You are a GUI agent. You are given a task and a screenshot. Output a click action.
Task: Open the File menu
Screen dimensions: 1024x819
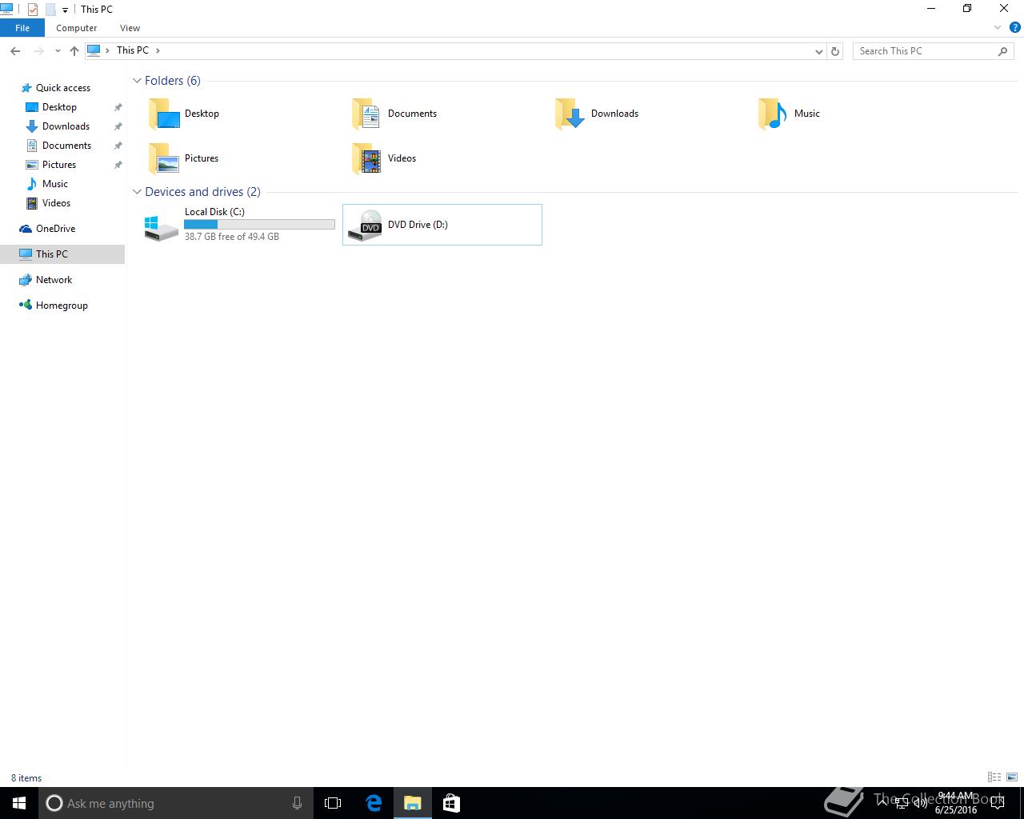(22, 28)
